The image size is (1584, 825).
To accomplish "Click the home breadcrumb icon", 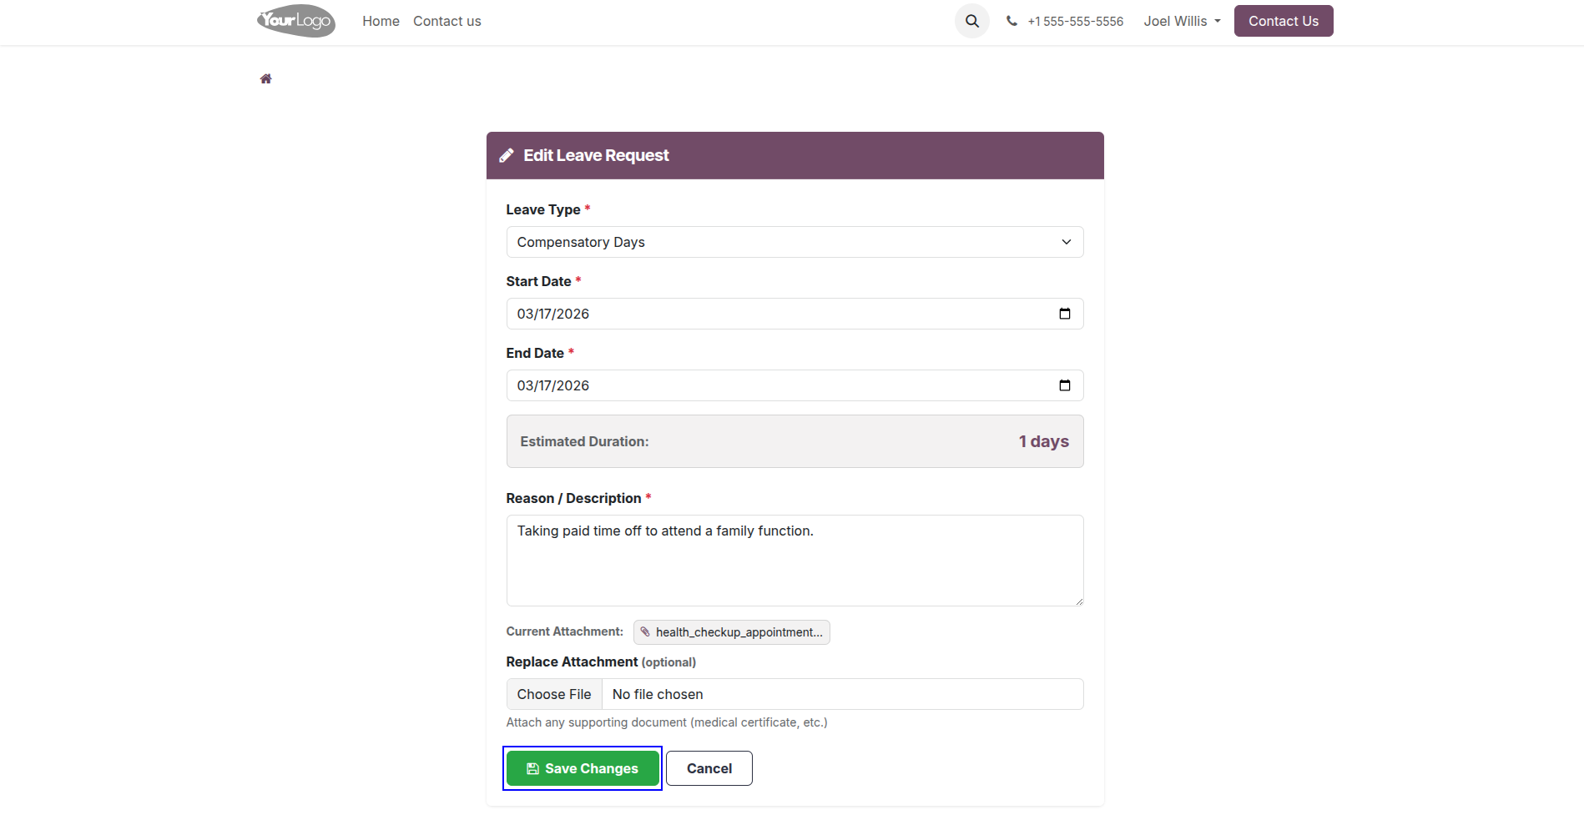I will 265,79.
